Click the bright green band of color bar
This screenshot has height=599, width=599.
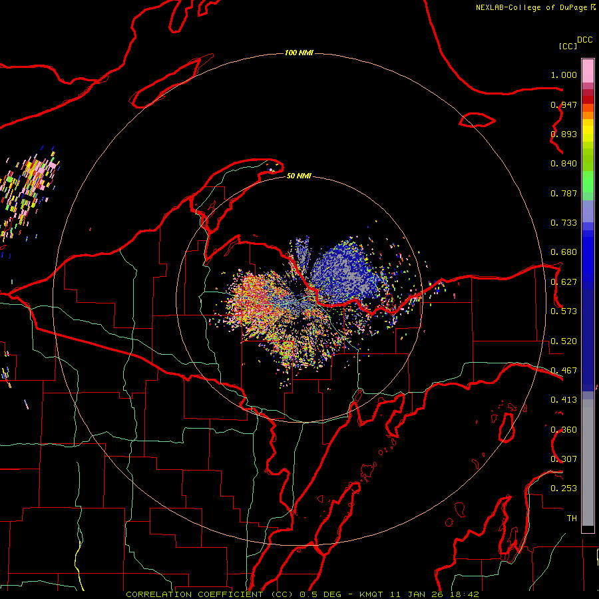[x=588, y=182]
